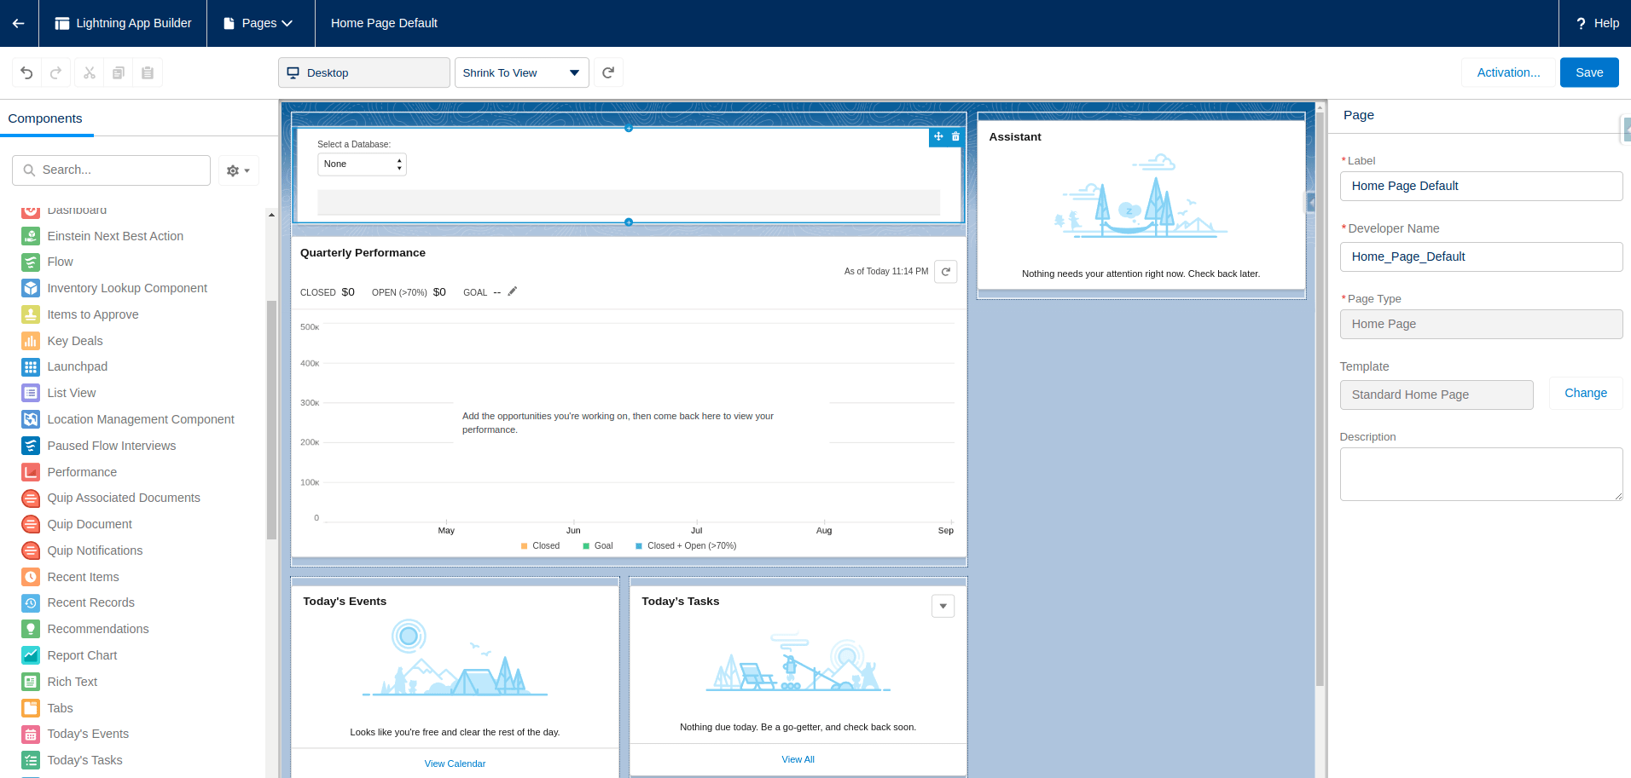
Task: Expand the Pages menu
Action: pyautogui.click(x=260, y=23)
